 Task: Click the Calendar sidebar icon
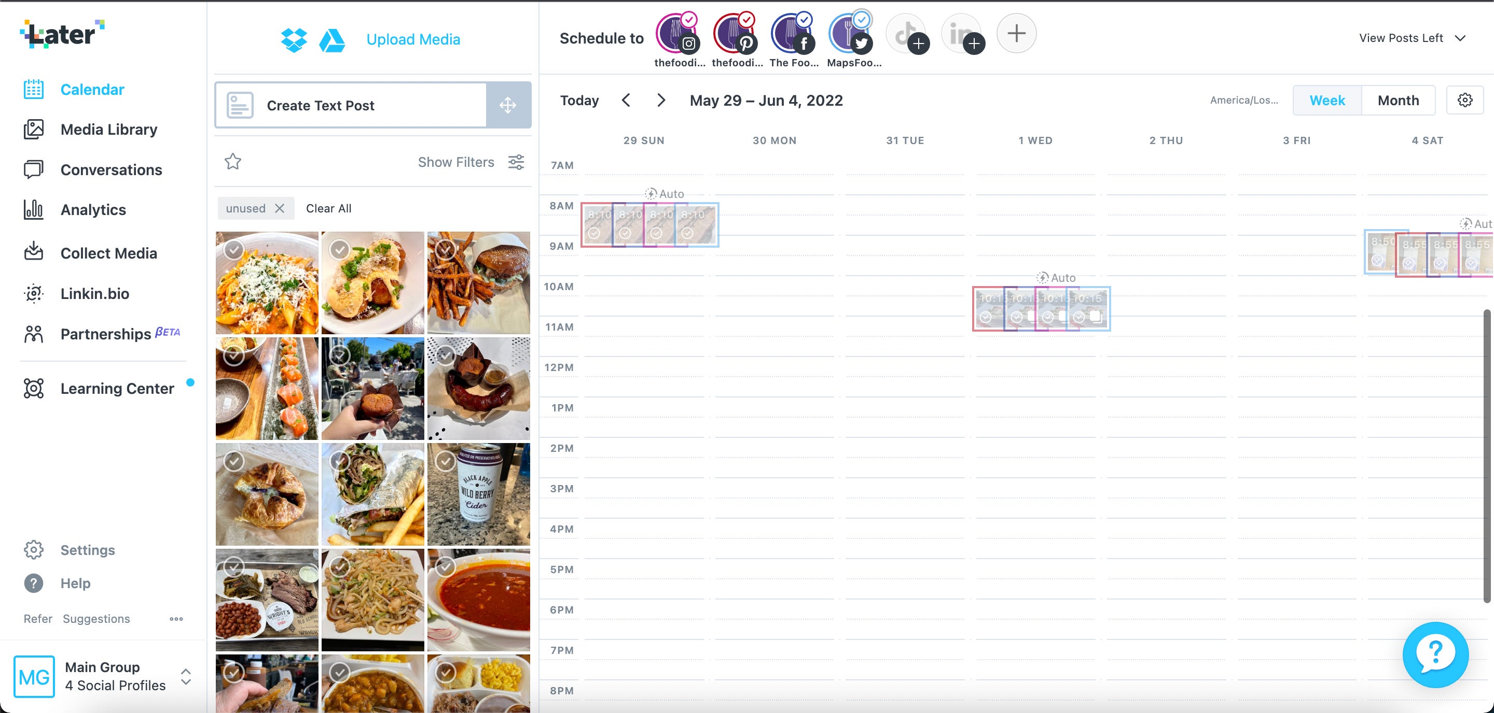click(x=34, y=89)
